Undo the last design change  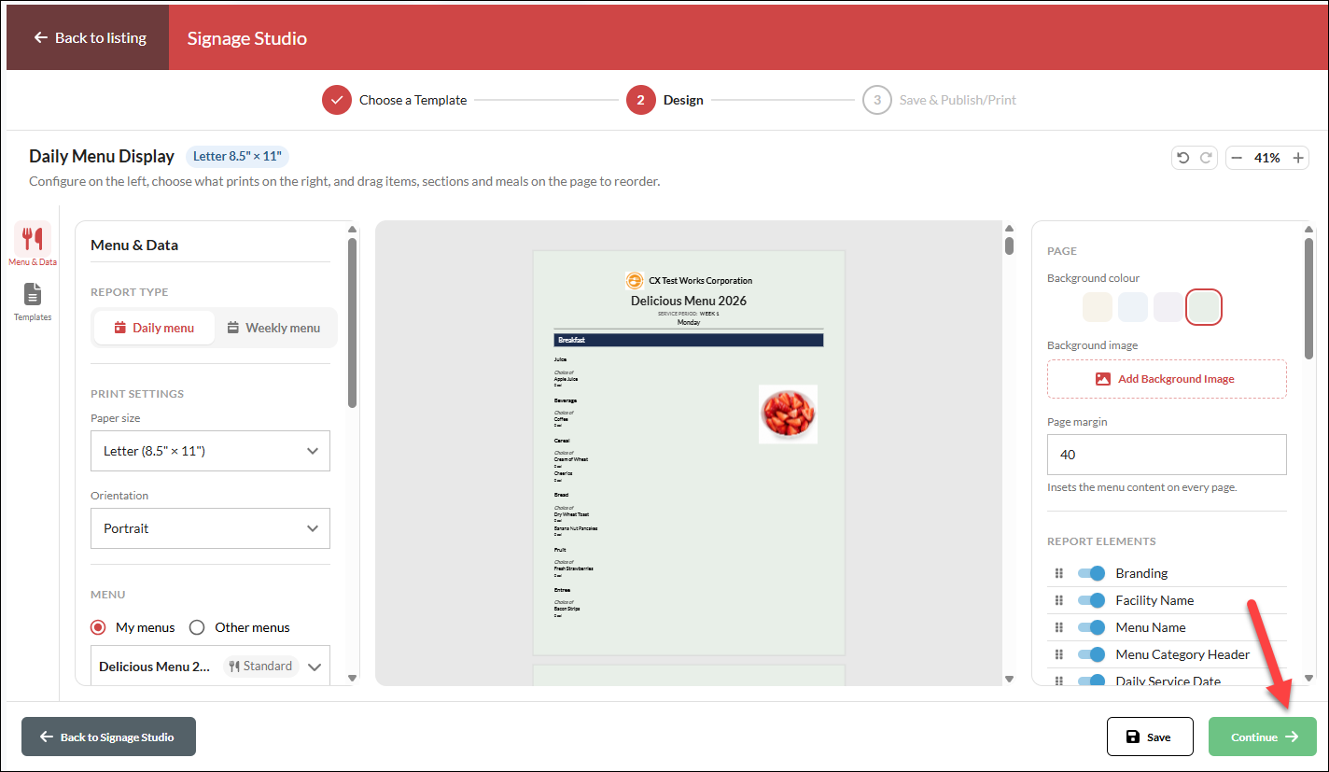1183,158
